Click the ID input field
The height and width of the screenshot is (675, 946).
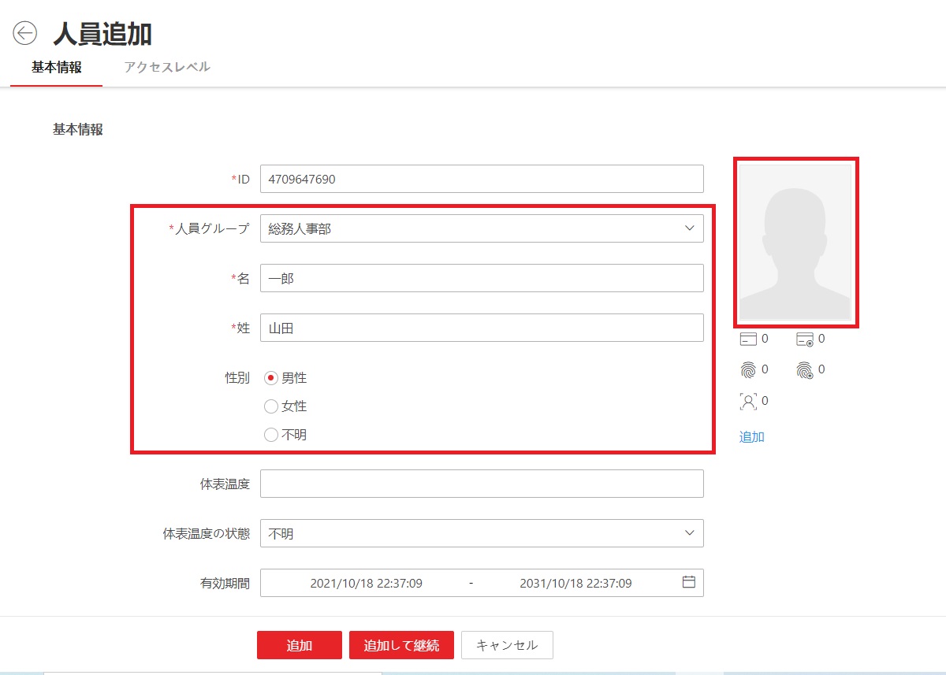[x=482, y=179]
